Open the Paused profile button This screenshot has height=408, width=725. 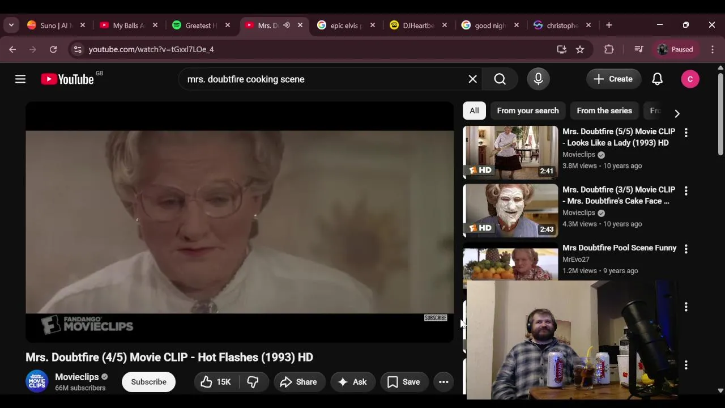tap(675, 49)
